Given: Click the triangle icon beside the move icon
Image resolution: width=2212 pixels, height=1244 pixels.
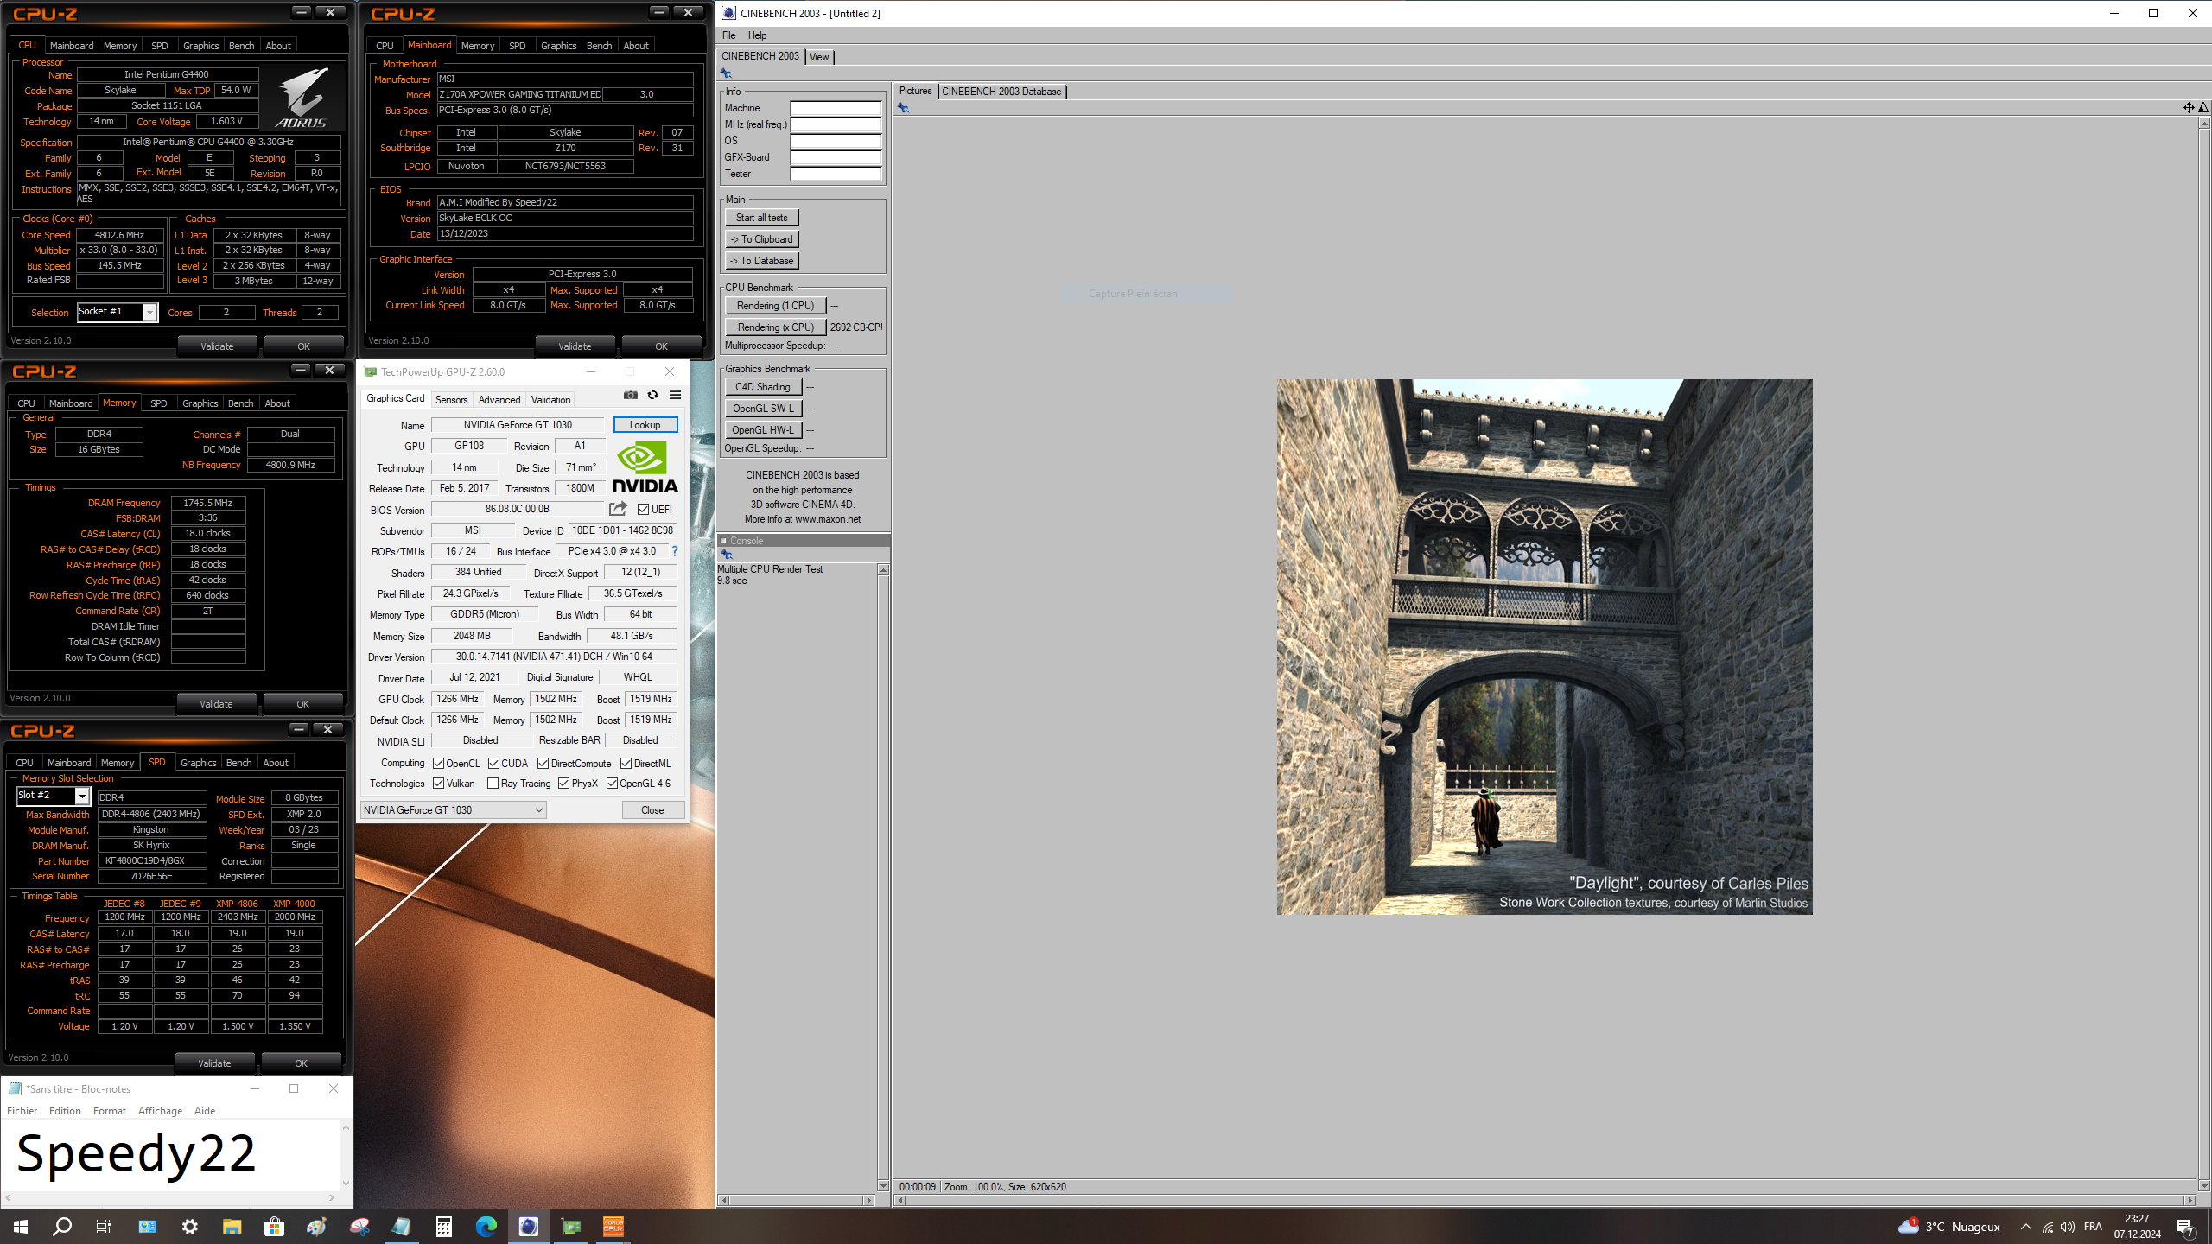Looking at the screenshot, I should click(2202, 107).
